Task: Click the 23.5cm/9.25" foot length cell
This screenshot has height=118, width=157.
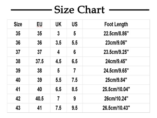Action: point(116,52)
